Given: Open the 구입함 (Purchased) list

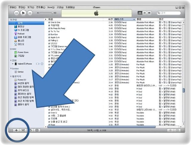Looking at the screenshot, I should click(19, 56).
